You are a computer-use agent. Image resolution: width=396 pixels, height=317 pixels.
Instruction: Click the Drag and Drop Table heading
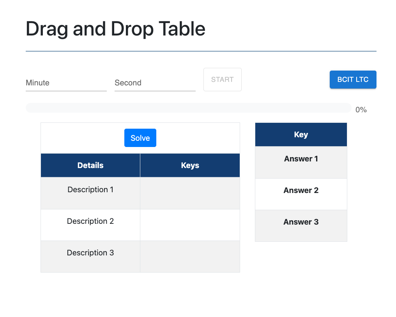coord(115,28)
